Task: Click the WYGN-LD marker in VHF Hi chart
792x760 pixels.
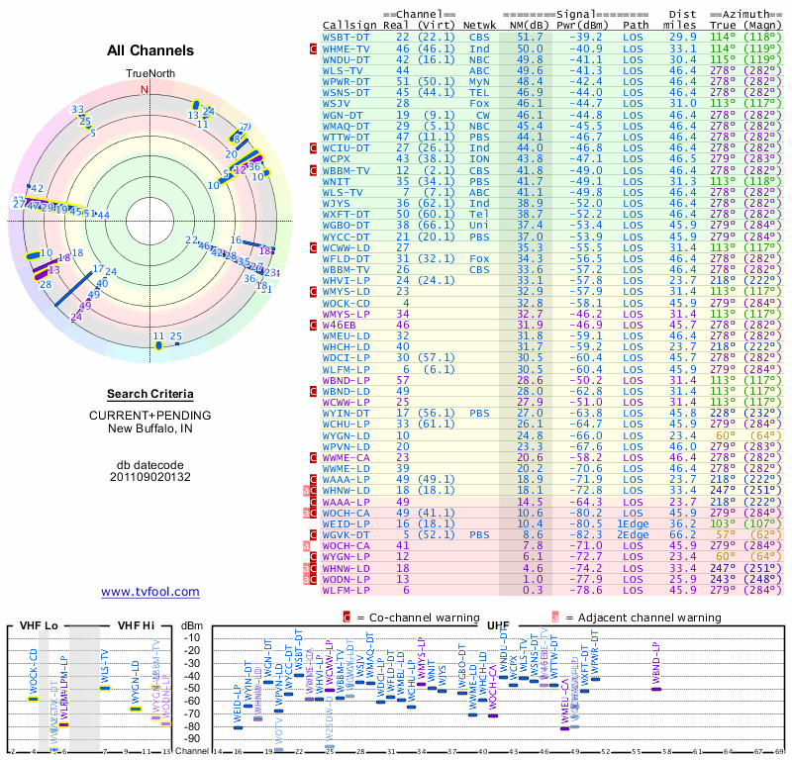Action: point(136,709)
